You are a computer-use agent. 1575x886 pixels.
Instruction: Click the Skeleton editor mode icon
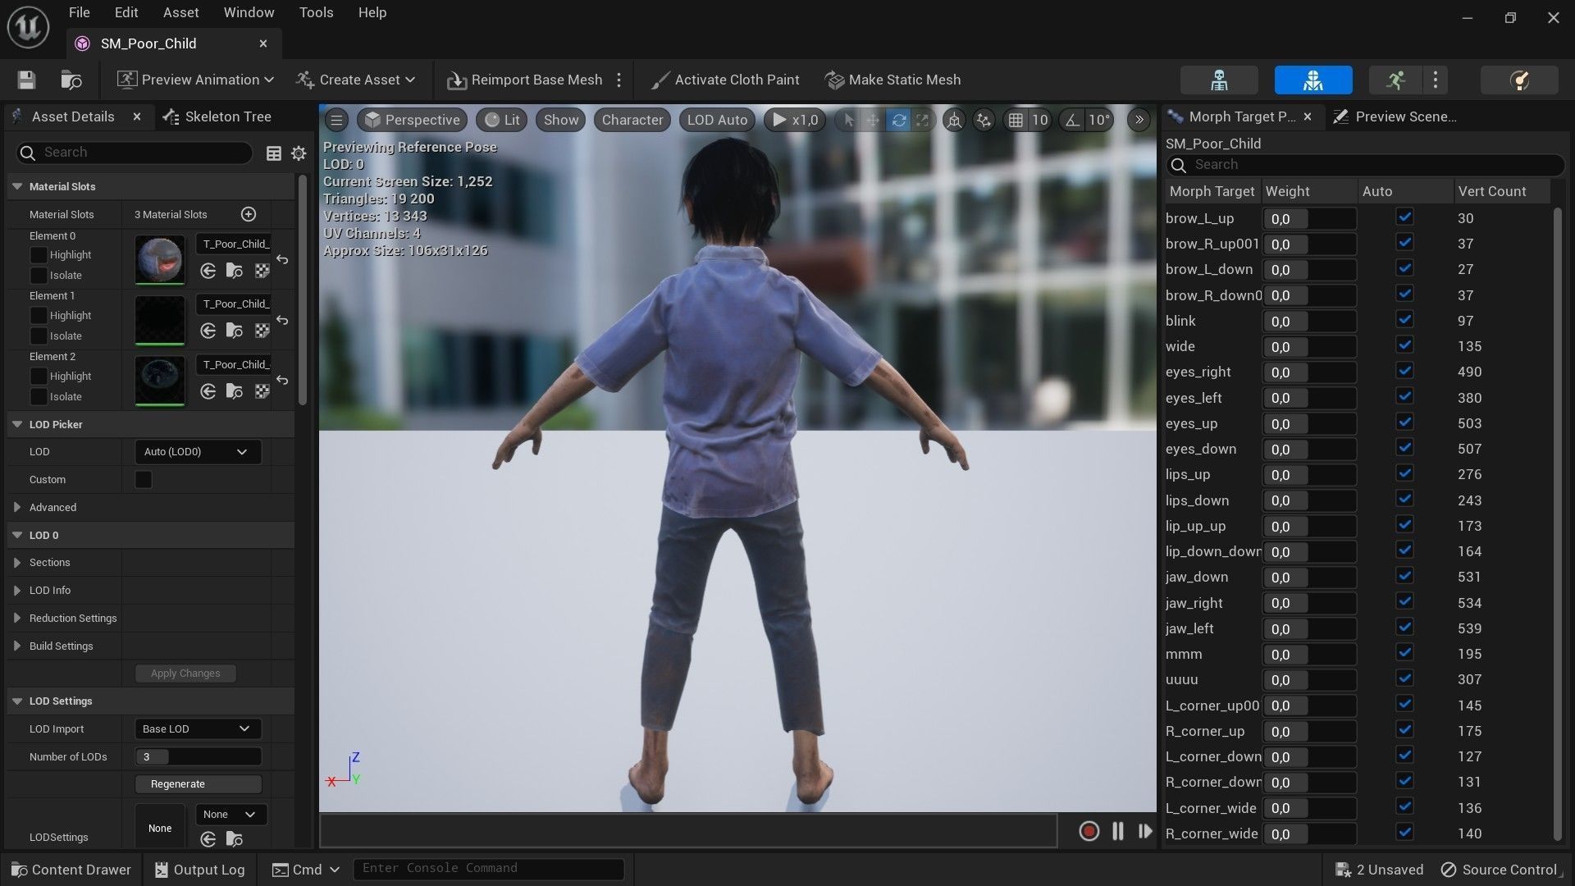(1219, 80)
